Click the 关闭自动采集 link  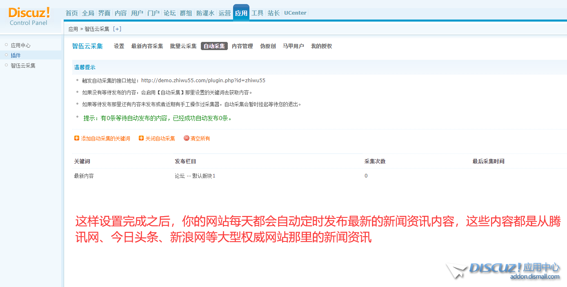click(160, 138)
